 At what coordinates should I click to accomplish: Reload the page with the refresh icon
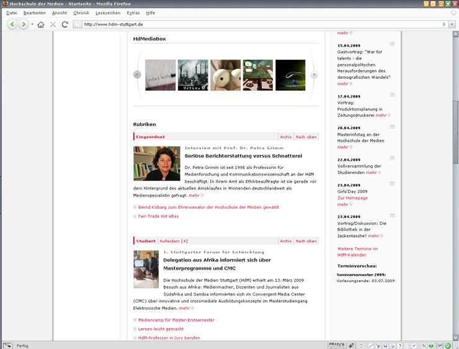click(x=65, y=24)
